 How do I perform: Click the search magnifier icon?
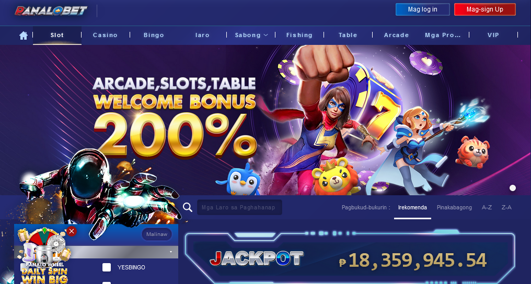coord(188,207)
